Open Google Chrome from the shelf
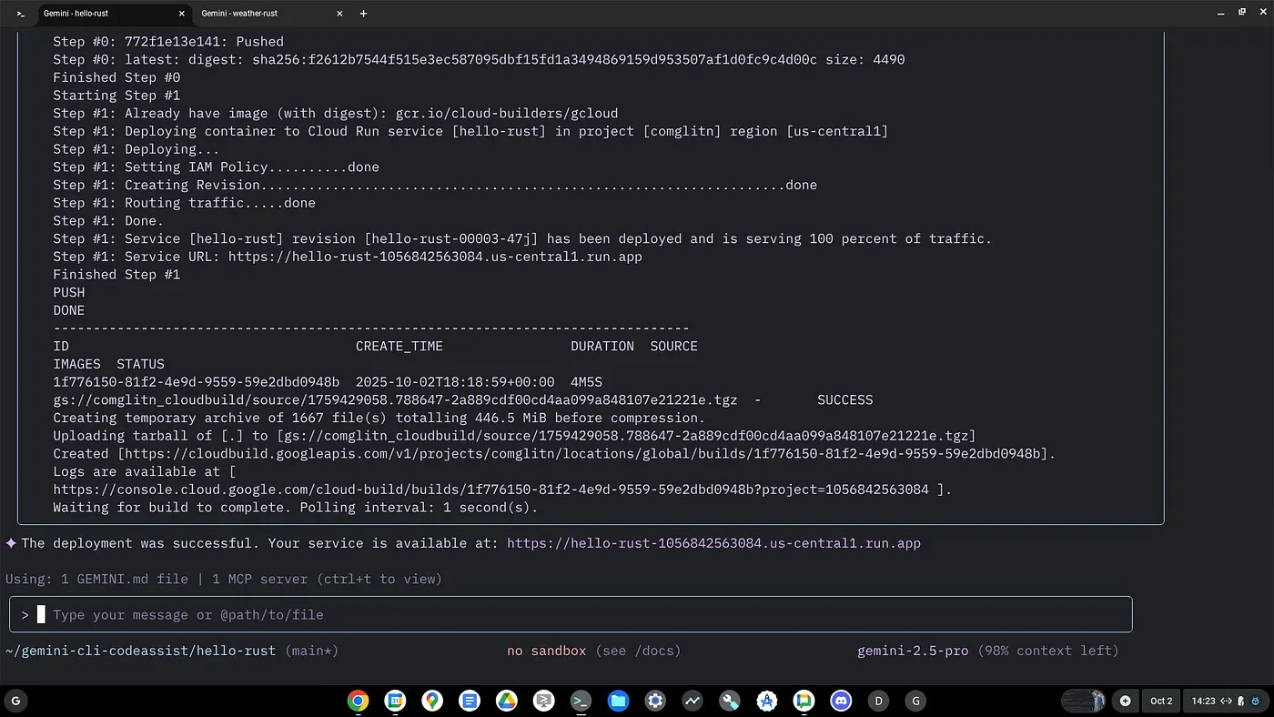The height and width of the screenshot is (717, 1274). [x=358, y=701]
